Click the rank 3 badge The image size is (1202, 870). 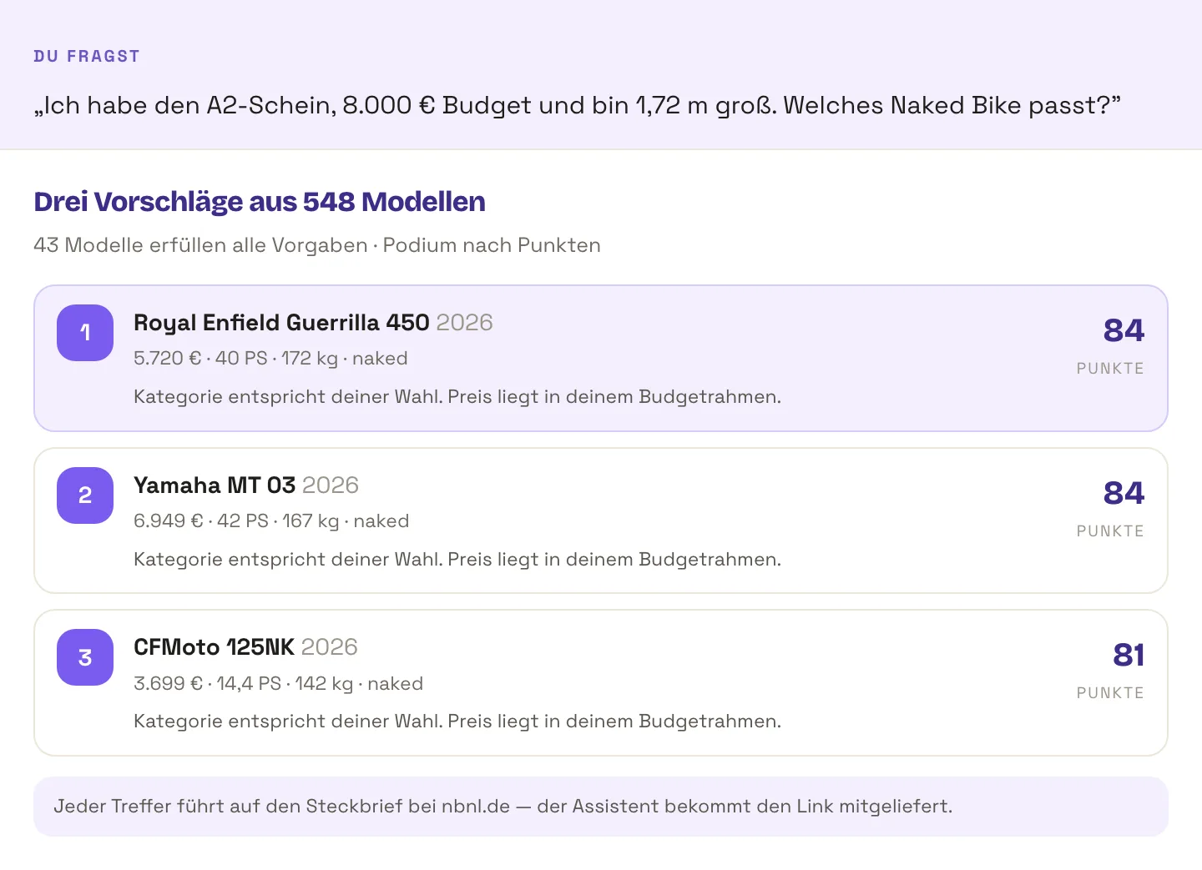85,657
